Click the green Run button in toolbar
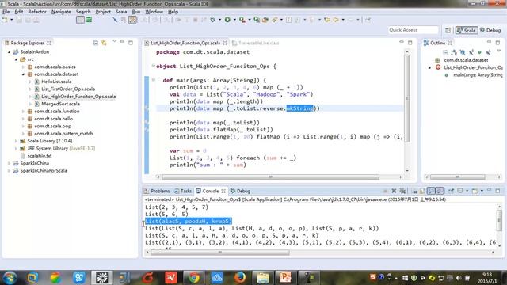The height and width of the screenshot is (285, 507). [x=227, y=20]
